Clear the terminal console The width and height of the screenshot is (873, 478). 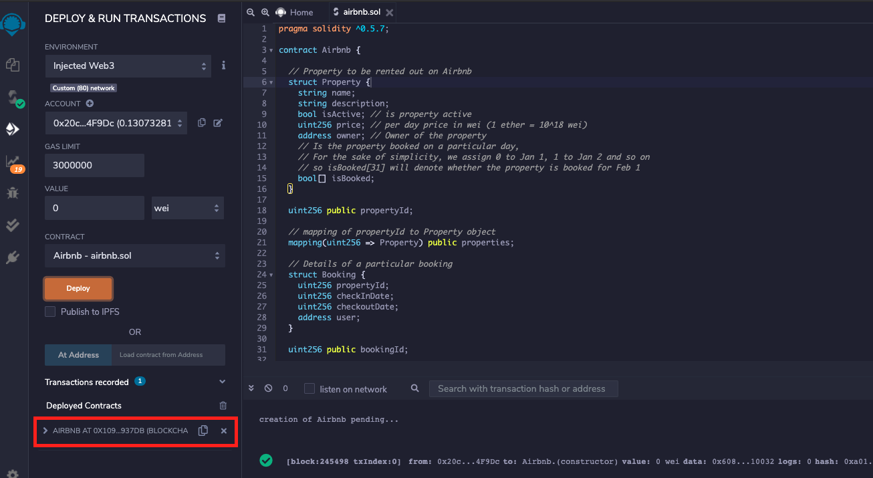(268, 388)
